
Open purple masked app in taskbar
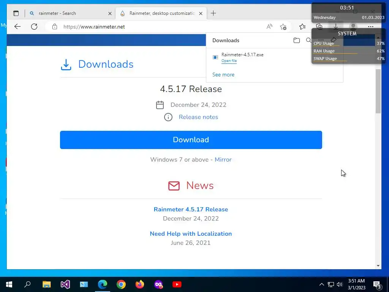pos(158,284)
